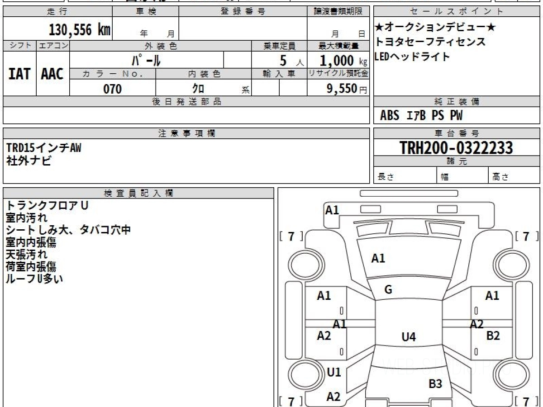
Task: Select the 室内内張傷 inspector note
Action: (31, 242)
